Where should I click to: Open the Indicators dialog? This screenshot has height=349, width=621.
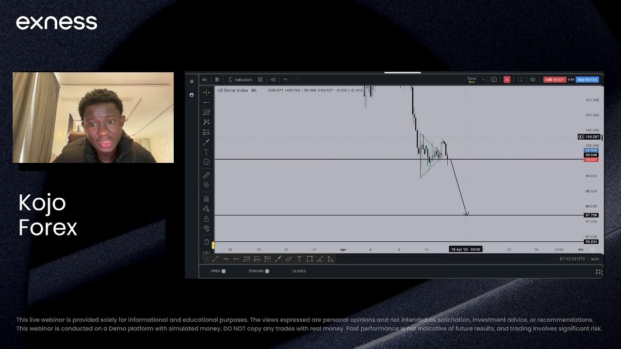tap(240, 79)
